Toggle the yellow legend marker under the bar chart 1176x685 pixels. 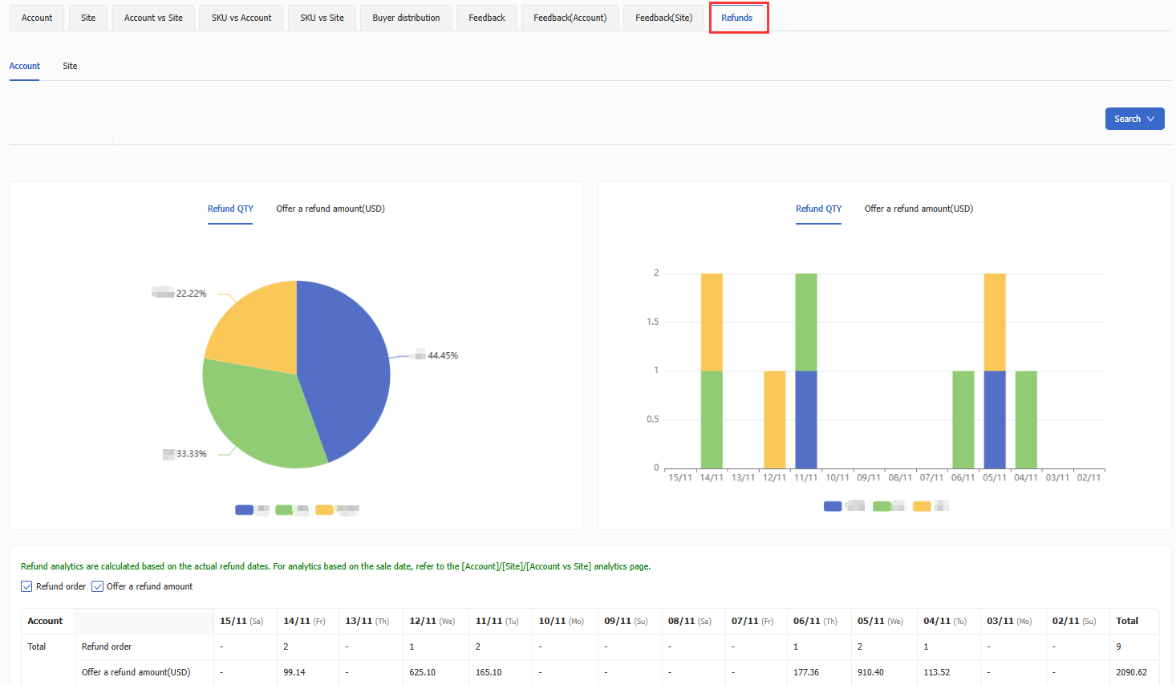pyautogui.click(x=922, y=506)
